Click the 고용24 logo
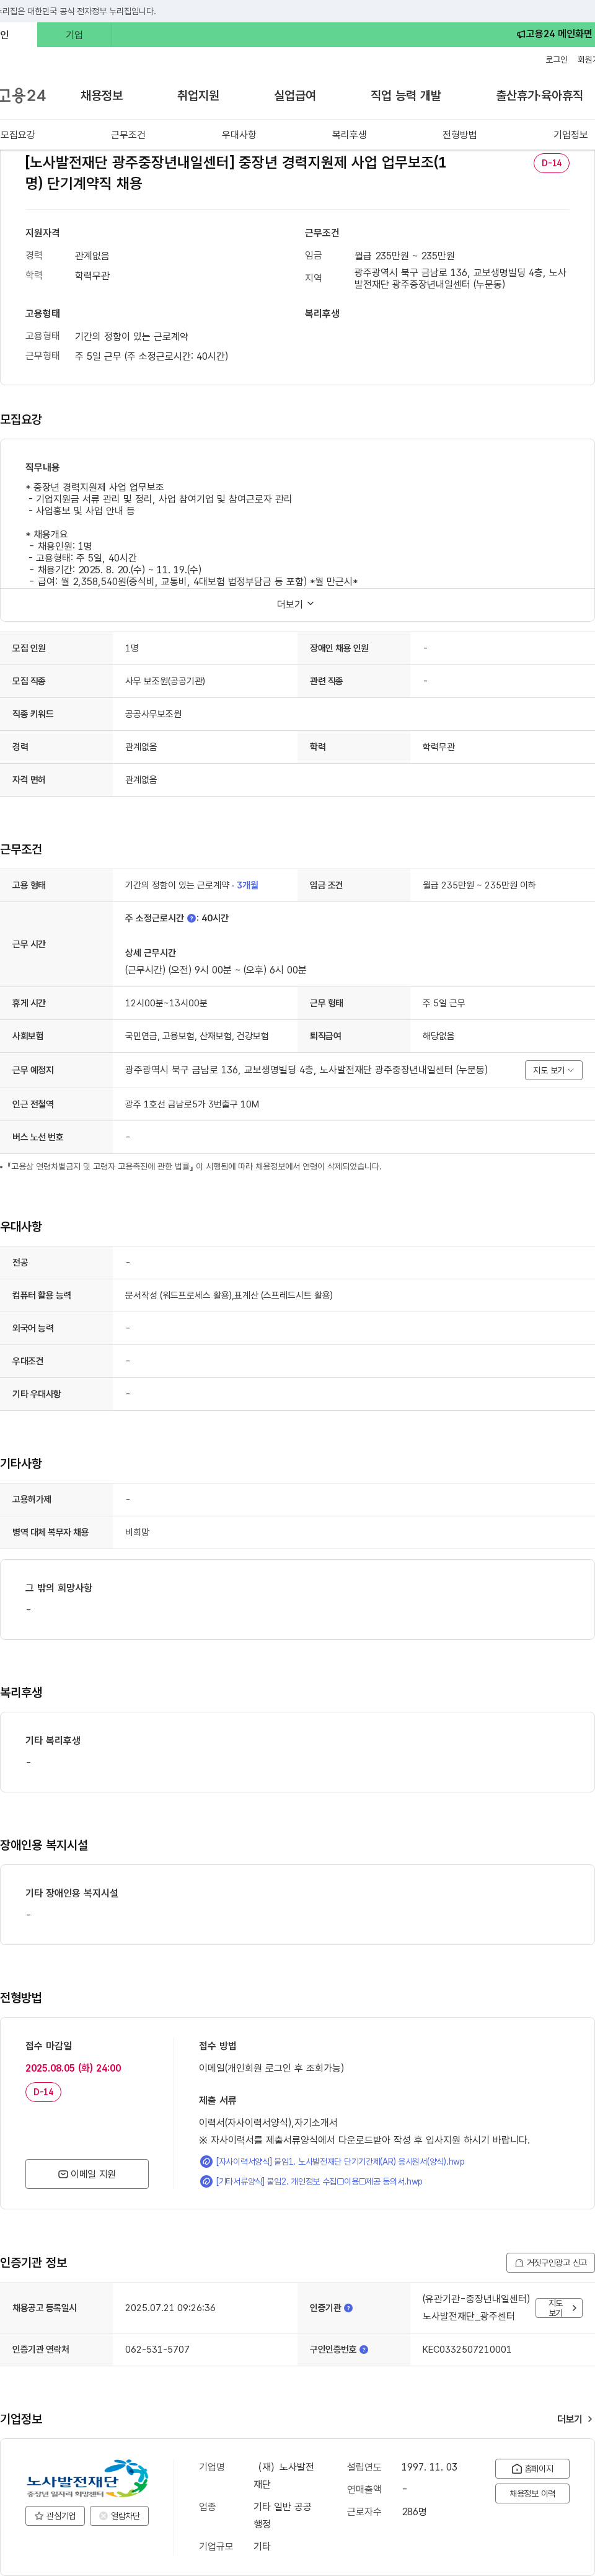The width and height of the screenshot is (595, 2576). [x=23, y=96]
